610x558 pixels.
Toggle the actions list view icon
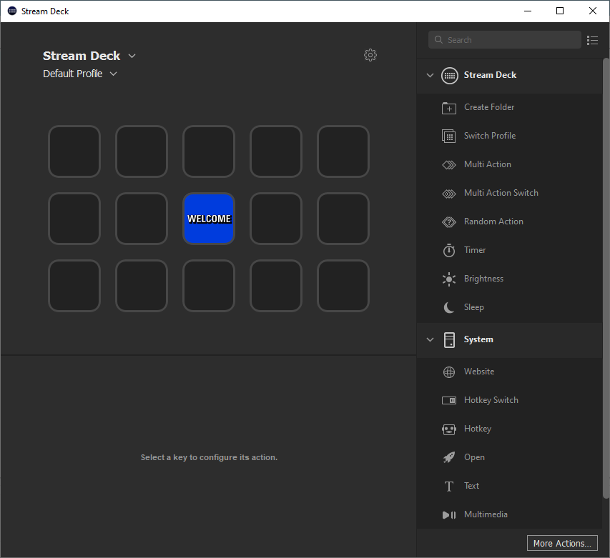[x=593, y=40]
